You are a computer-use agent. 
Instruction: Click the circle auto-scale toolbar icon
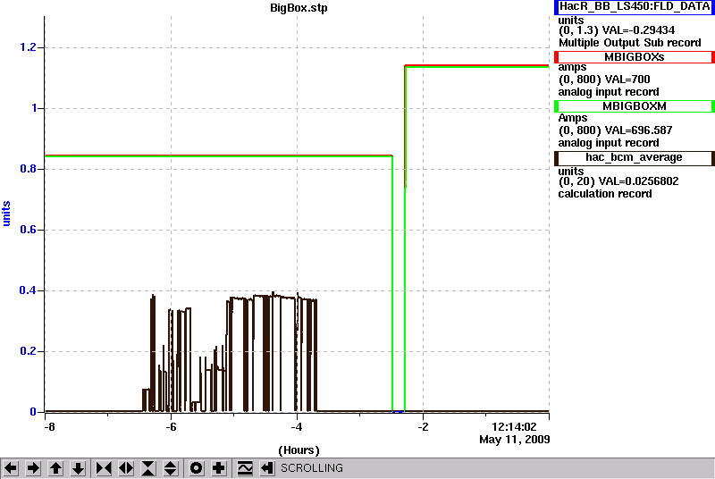(x=197, y=468)
